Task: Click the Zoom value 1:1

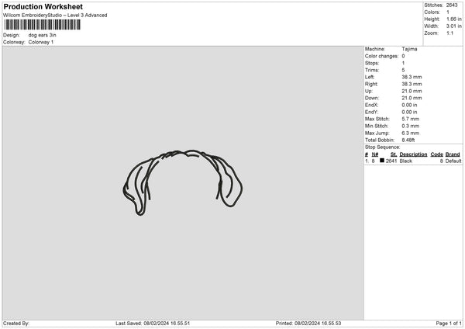Action: pos(449,33)
